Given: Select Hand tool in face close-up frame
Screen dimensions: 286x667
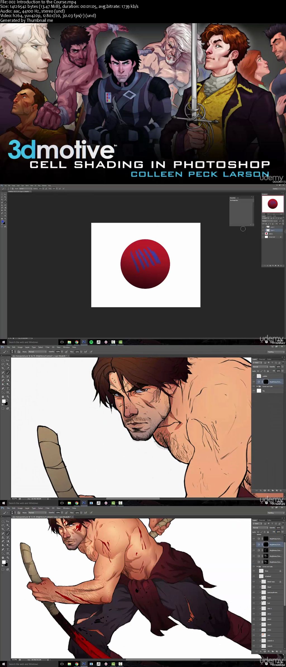Looking at the screenshot, I should click(3, 397).
